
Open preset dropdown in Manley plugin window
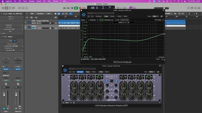point(82,69)
